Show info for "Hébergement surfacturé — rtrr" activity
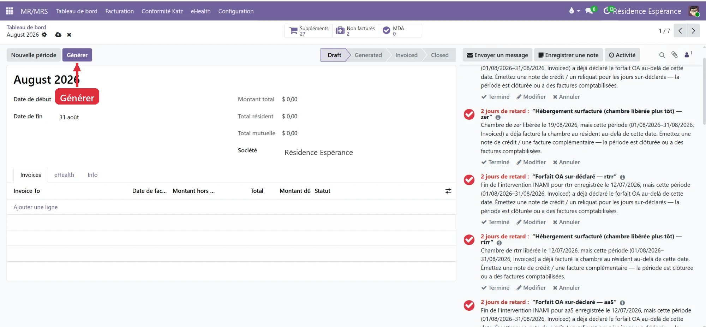Screen dimensions: 706x327 coord(499,243)
